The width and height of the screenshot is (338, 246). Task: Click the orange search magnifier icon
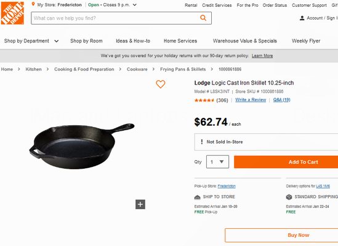[x=203, y=18]
